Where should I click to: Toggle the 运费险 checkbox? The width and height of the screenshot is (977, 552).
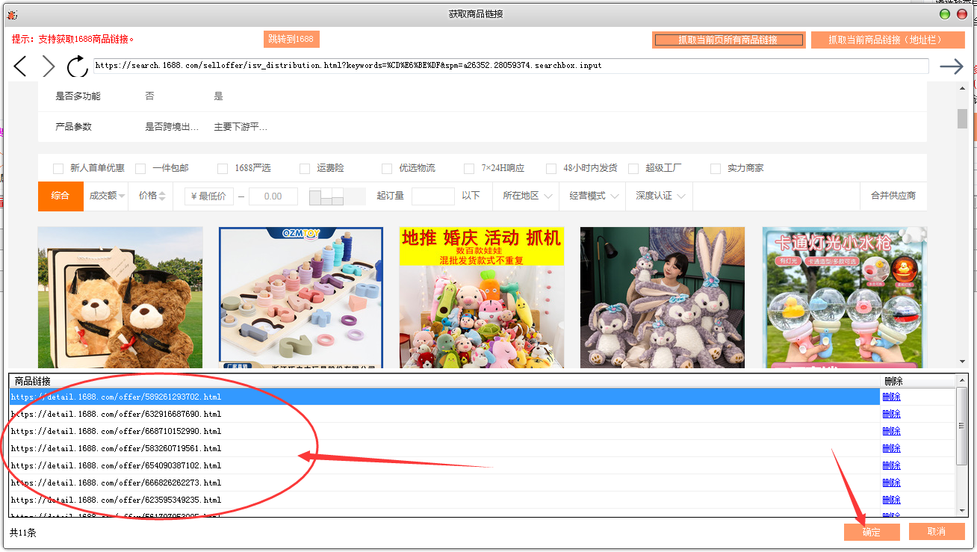pos(305,169)
